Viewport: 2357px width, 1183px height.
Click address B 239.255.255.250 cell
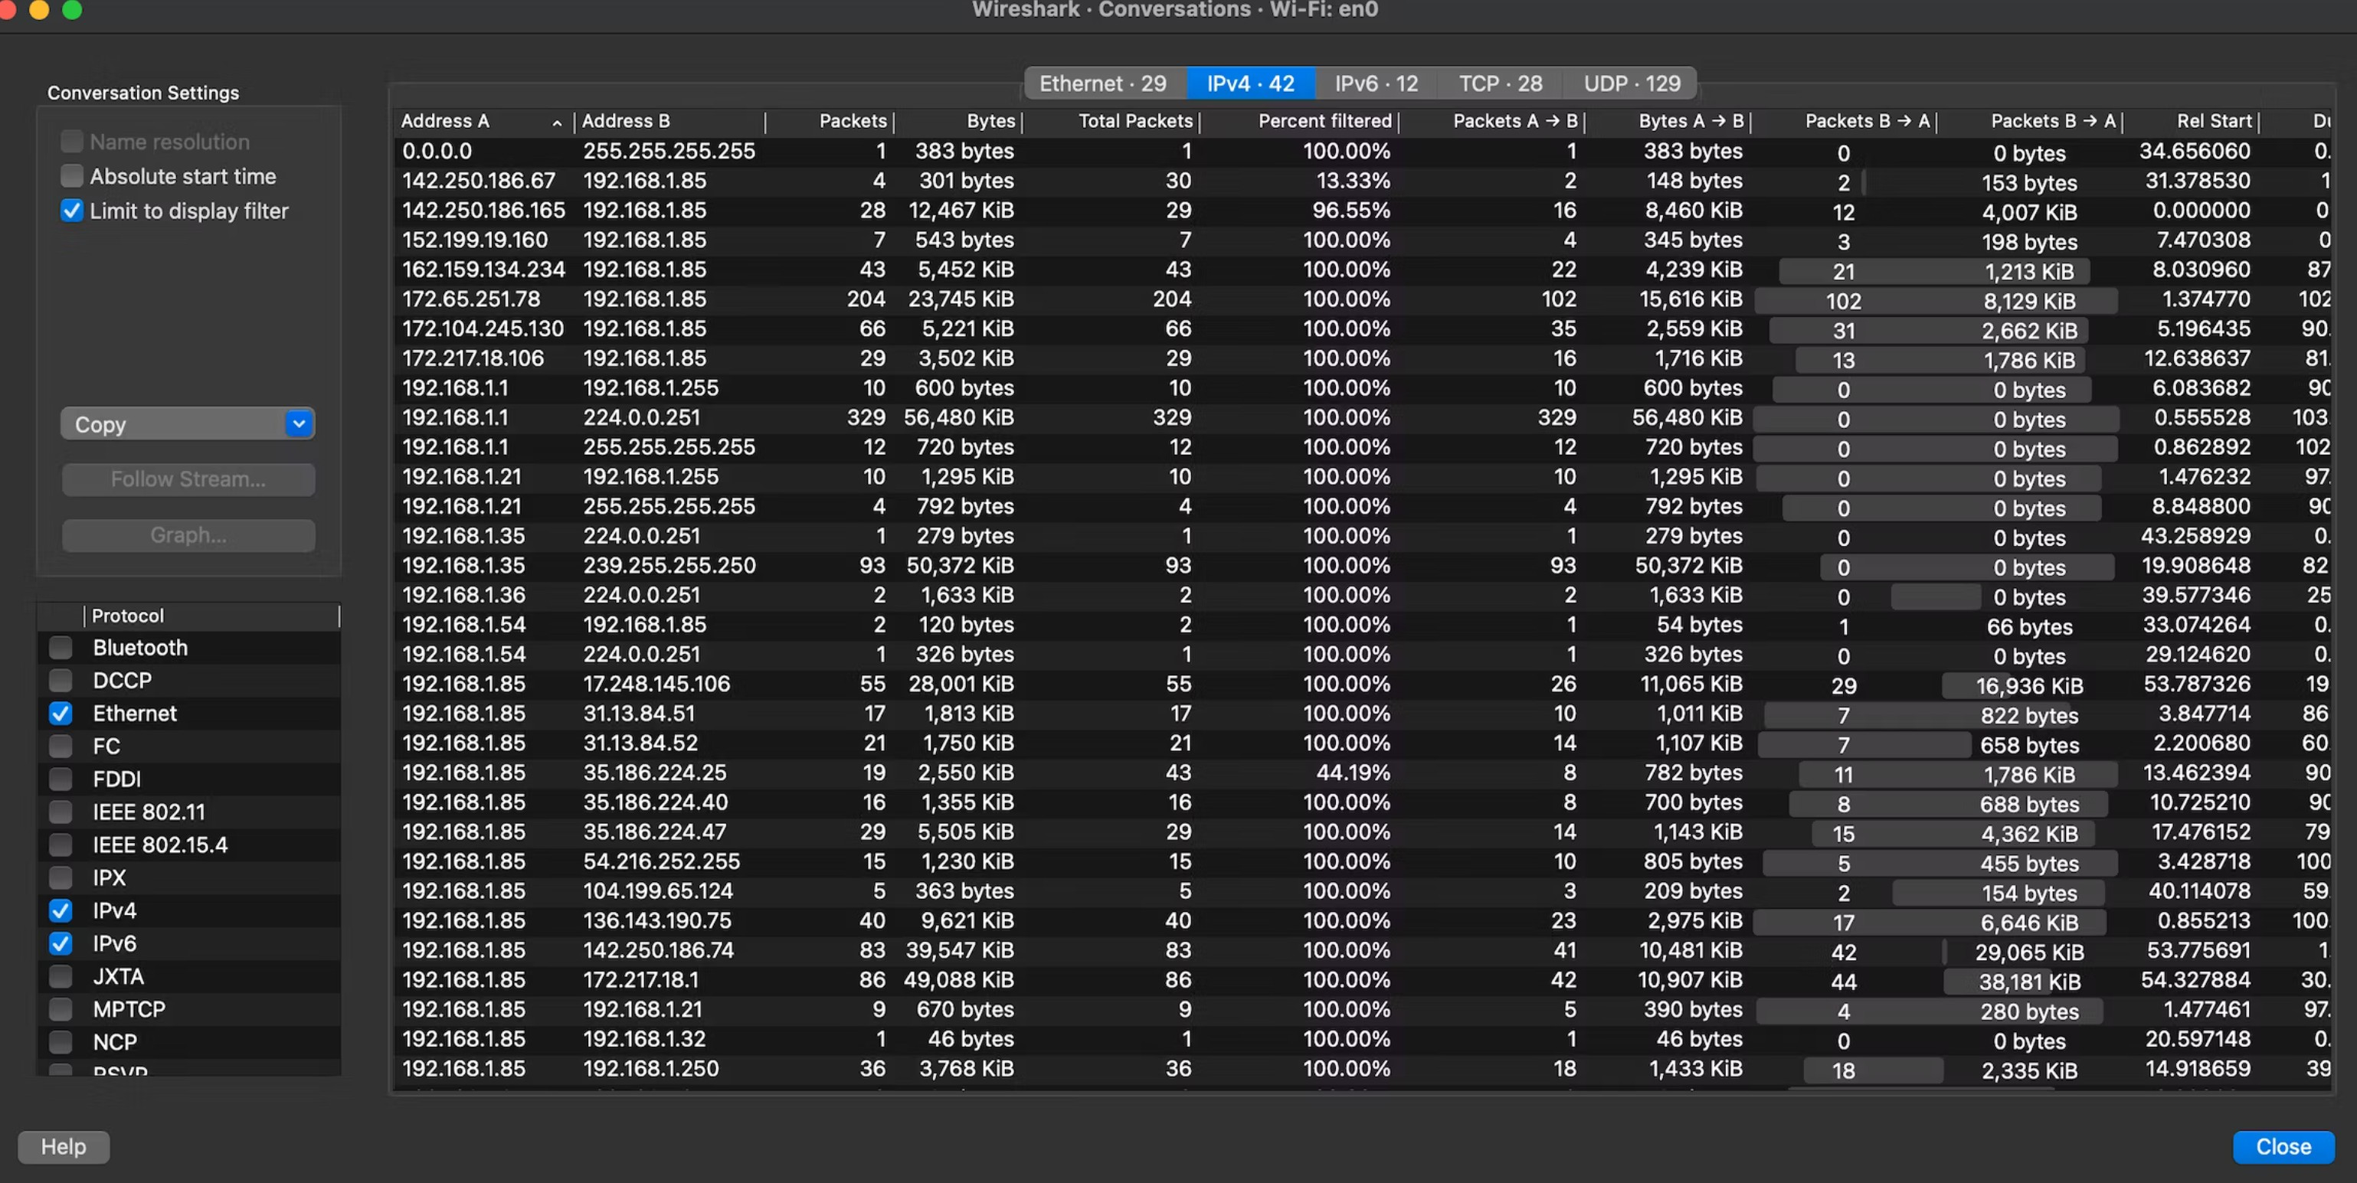669,565
